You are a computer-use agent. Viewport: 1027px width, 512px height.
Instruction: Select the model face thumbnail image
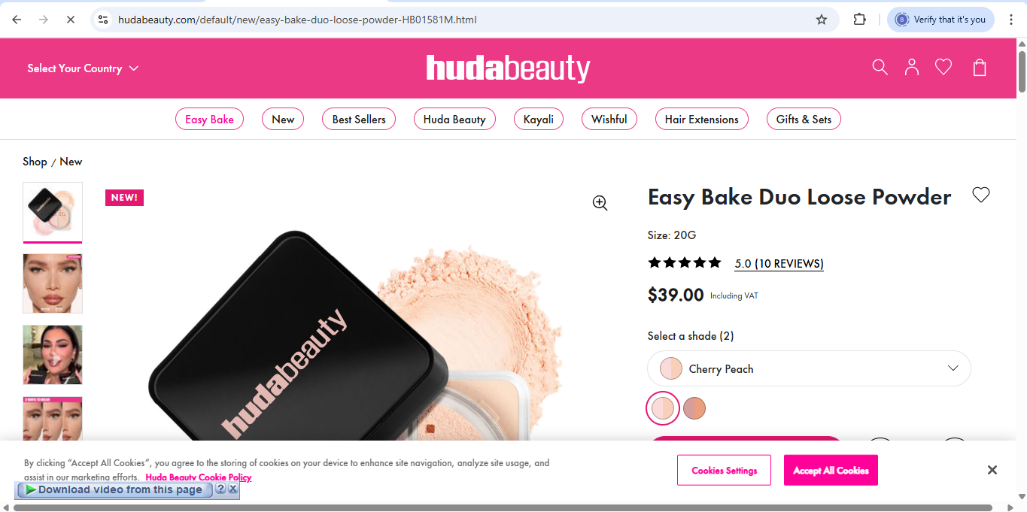53,283
